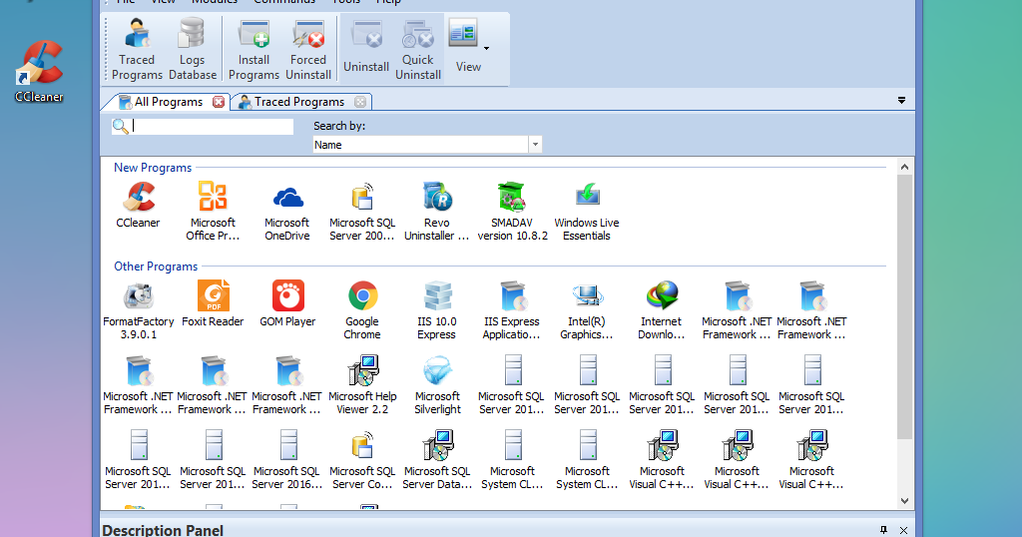Select Microsoft .NET Framework beside Internet Download
Screen dimensions: 1022x537
pos(737,310)
